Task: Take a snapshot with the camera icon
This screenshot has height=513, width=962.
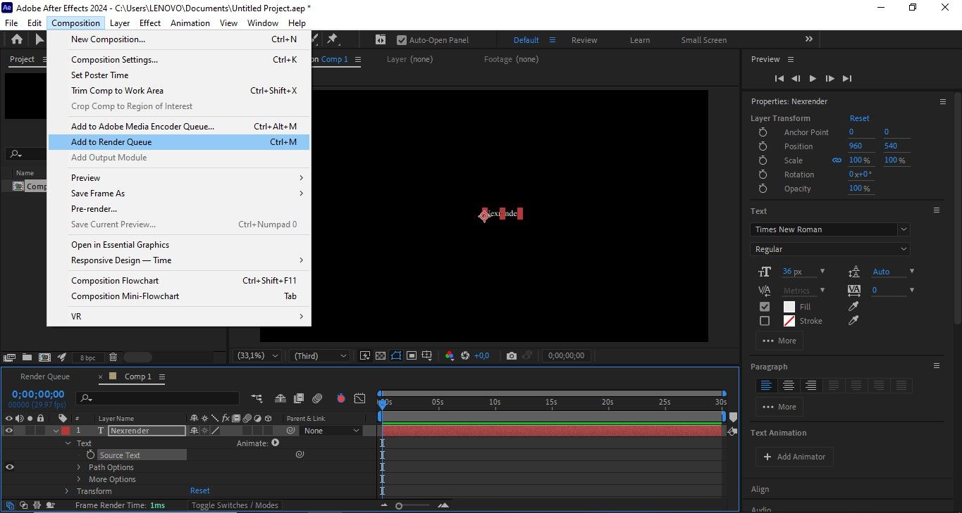Action: 511,355
